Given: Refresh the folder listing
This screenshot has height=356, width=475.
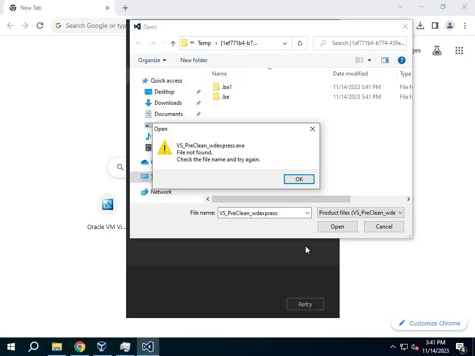Looking at the screenshot, I should [x=300, y=43].
